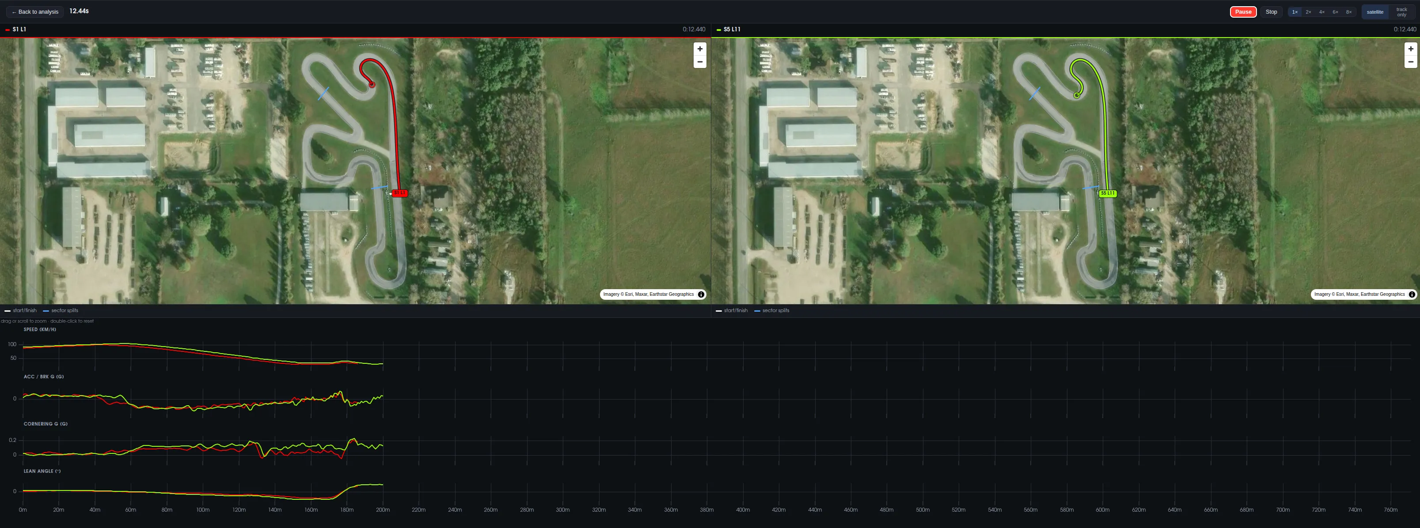Image resolution: width=1420 pixels, height=528 pixels.
Task: Go back to analysis
Action: (x=35, y=11)
